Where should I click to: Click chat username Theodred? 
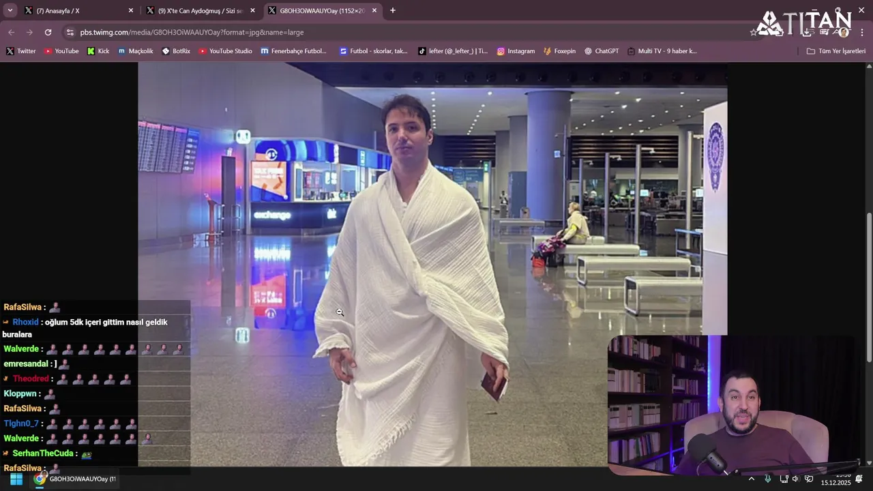(31, 378)
